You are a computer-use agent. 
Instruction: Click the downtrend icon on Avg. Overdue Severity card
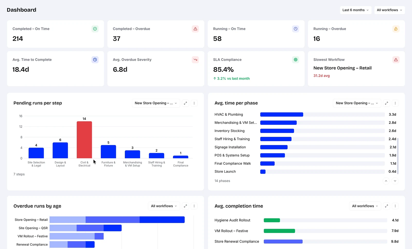(195, 60)
